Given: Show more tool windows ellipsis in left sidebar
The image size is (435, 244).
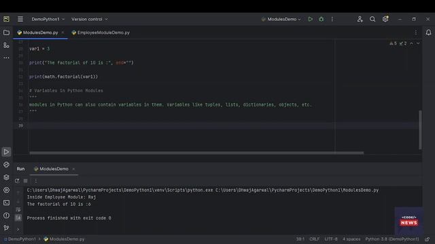Looking at the screenshot, I should [6, 58].
